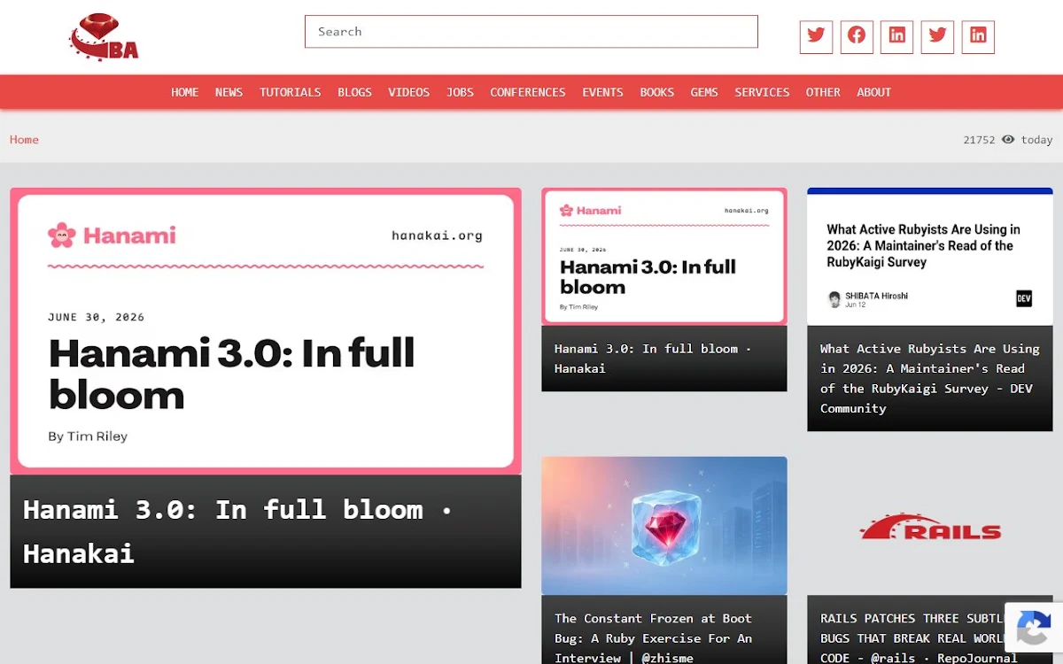Click the '21752' views count
Screen dimensions: 1063x664
[979, 140]
